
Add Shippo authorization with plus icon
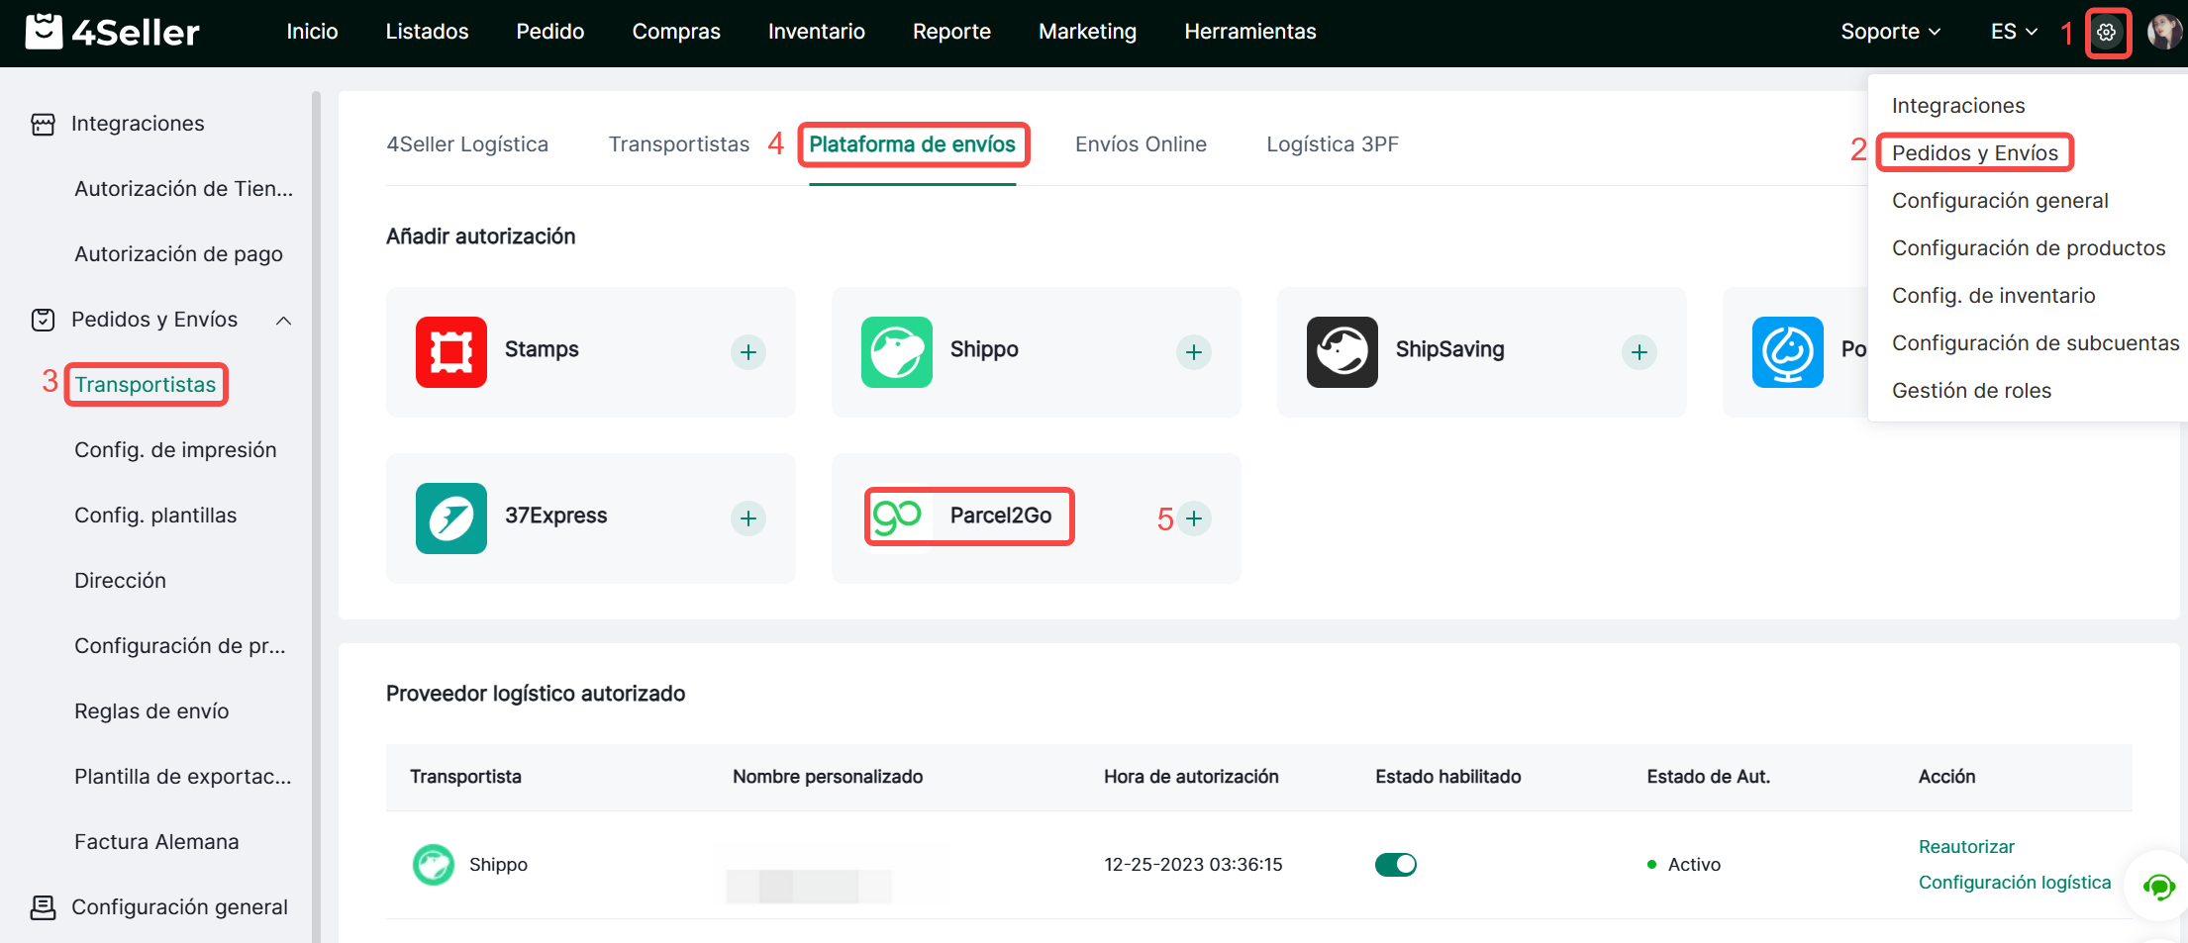1194,352
